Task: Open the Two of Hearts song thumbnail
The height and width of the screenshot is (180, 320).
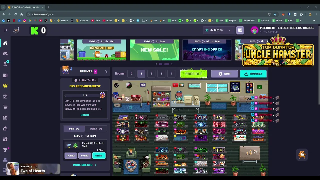Action: pyautogui.click(x=13, y=169)
